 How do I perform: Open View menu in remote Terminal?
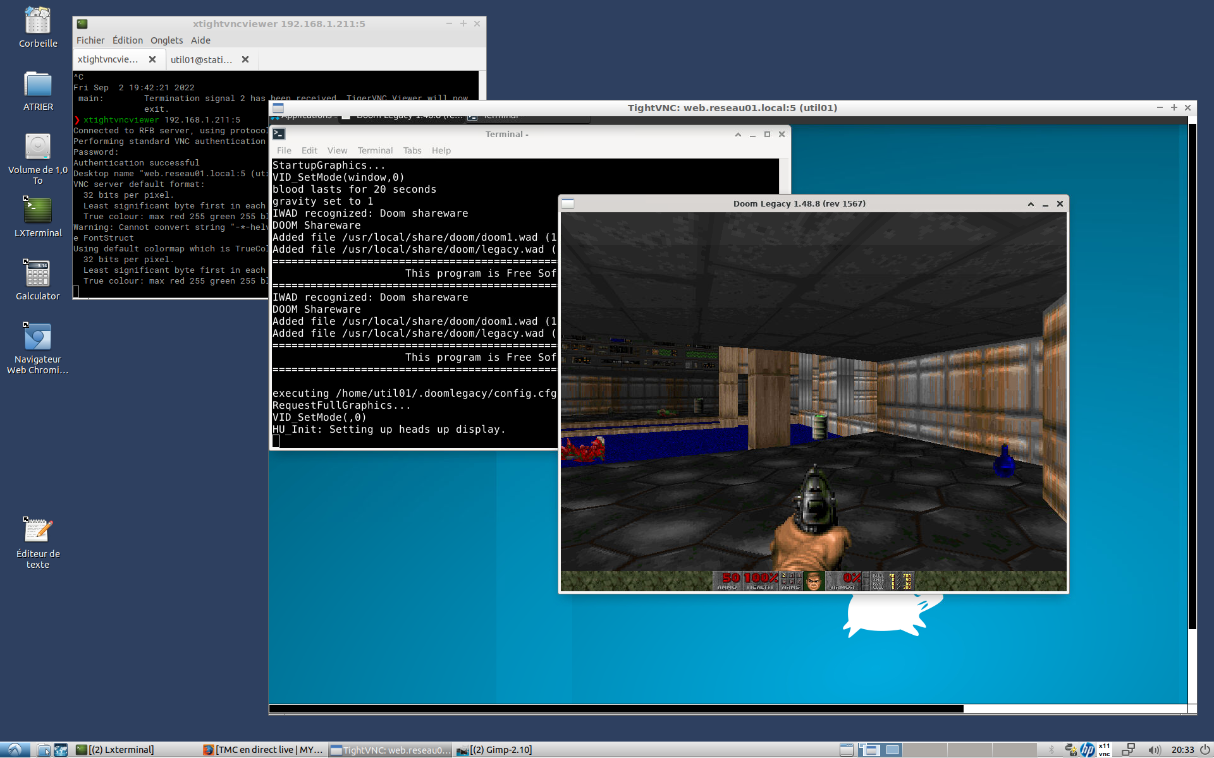[x=337, y=150]
